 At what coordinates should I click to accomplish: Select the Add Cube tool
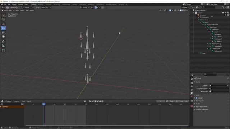pos(3,51)
